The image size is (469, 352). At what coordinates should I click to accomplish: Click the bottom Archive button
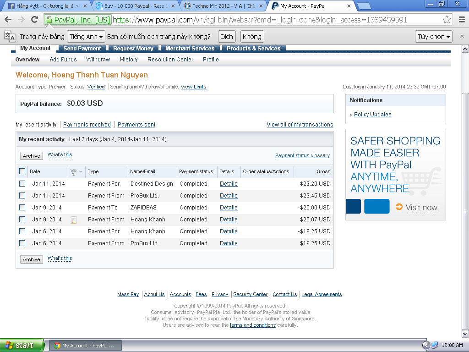coord(32,259)
